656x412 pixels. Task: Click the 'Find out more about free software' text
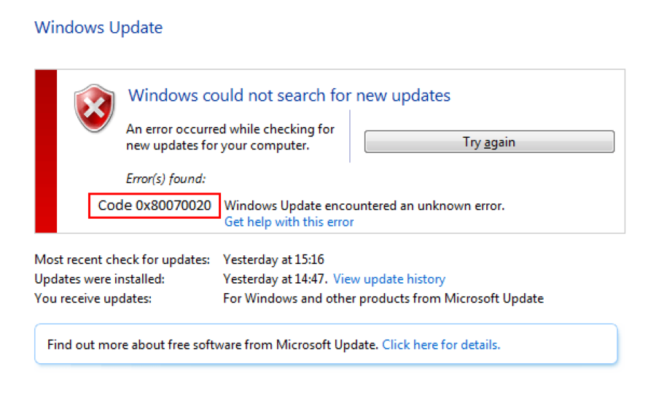213,344
